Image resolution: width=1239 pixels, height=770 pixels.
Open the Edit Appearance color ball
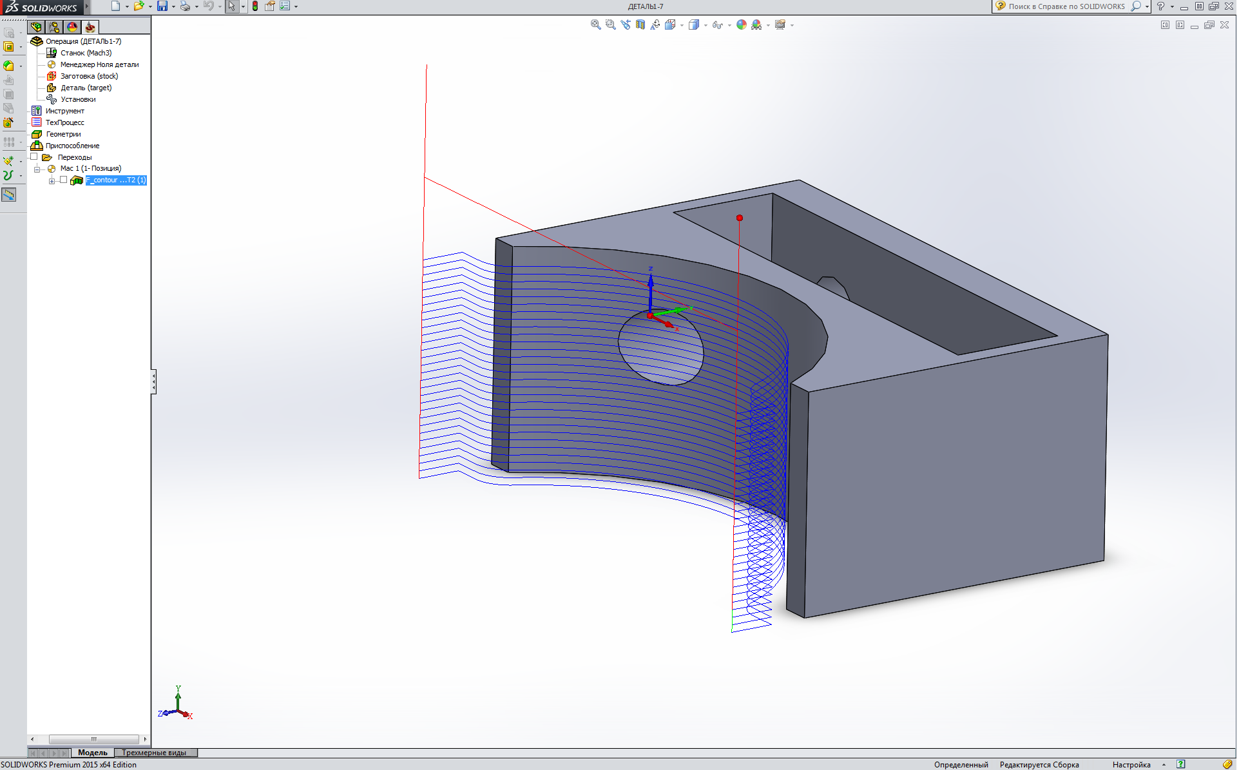tap(742, 24)
